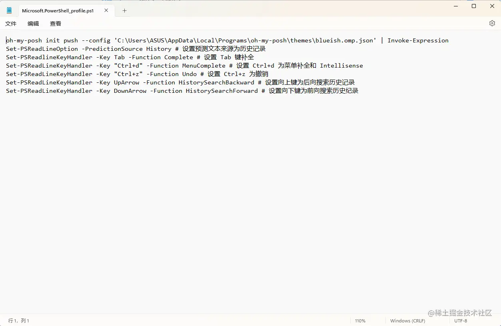501x326 pixels.
Task: Click the 110% zoom level in status bar
Action: click(x=360, y=321)
